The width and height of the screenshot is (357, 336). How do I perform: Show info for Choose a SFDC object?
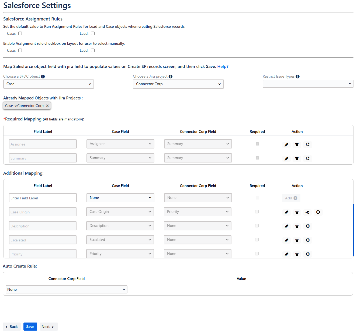click(x=43, y=77)
